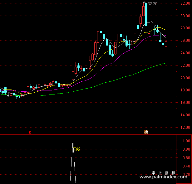192x184 pixels.
Task: Click the 16.00 price axis label
Action: [185, 103]
